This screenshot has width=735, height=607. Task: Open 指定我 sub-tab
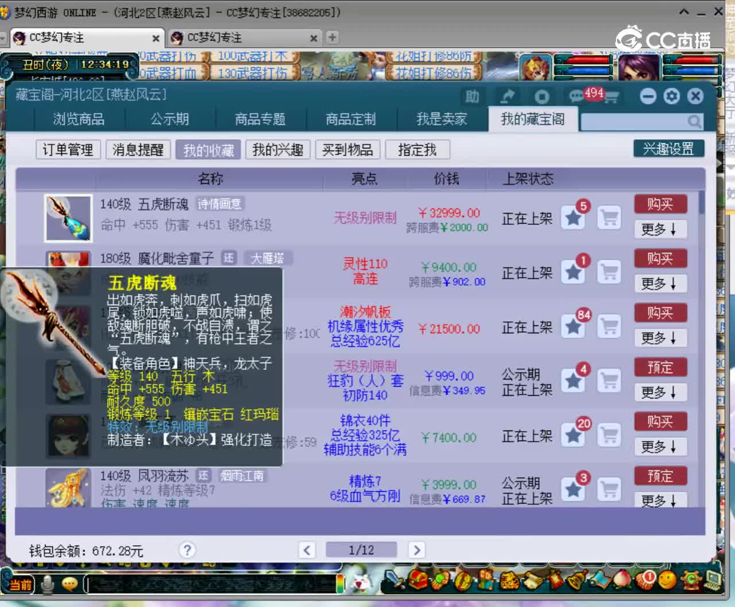[x=417, y=150]
